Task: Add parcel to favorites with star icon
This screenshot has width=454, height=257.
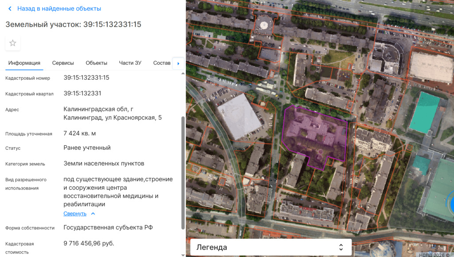Action: point(13,43)
